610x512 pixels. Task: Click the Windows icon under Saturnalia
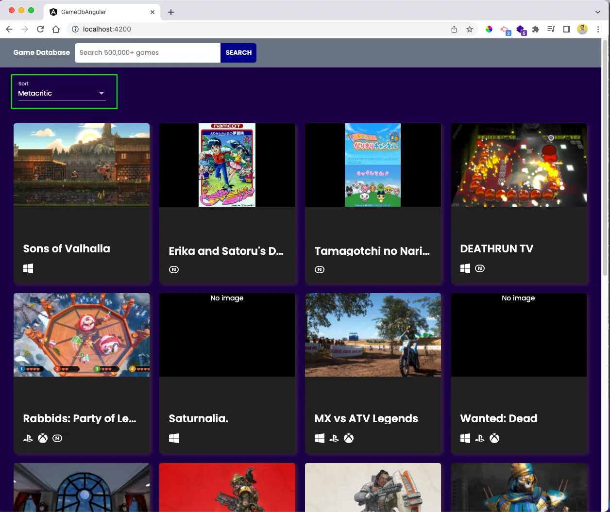tap(174, 438)
